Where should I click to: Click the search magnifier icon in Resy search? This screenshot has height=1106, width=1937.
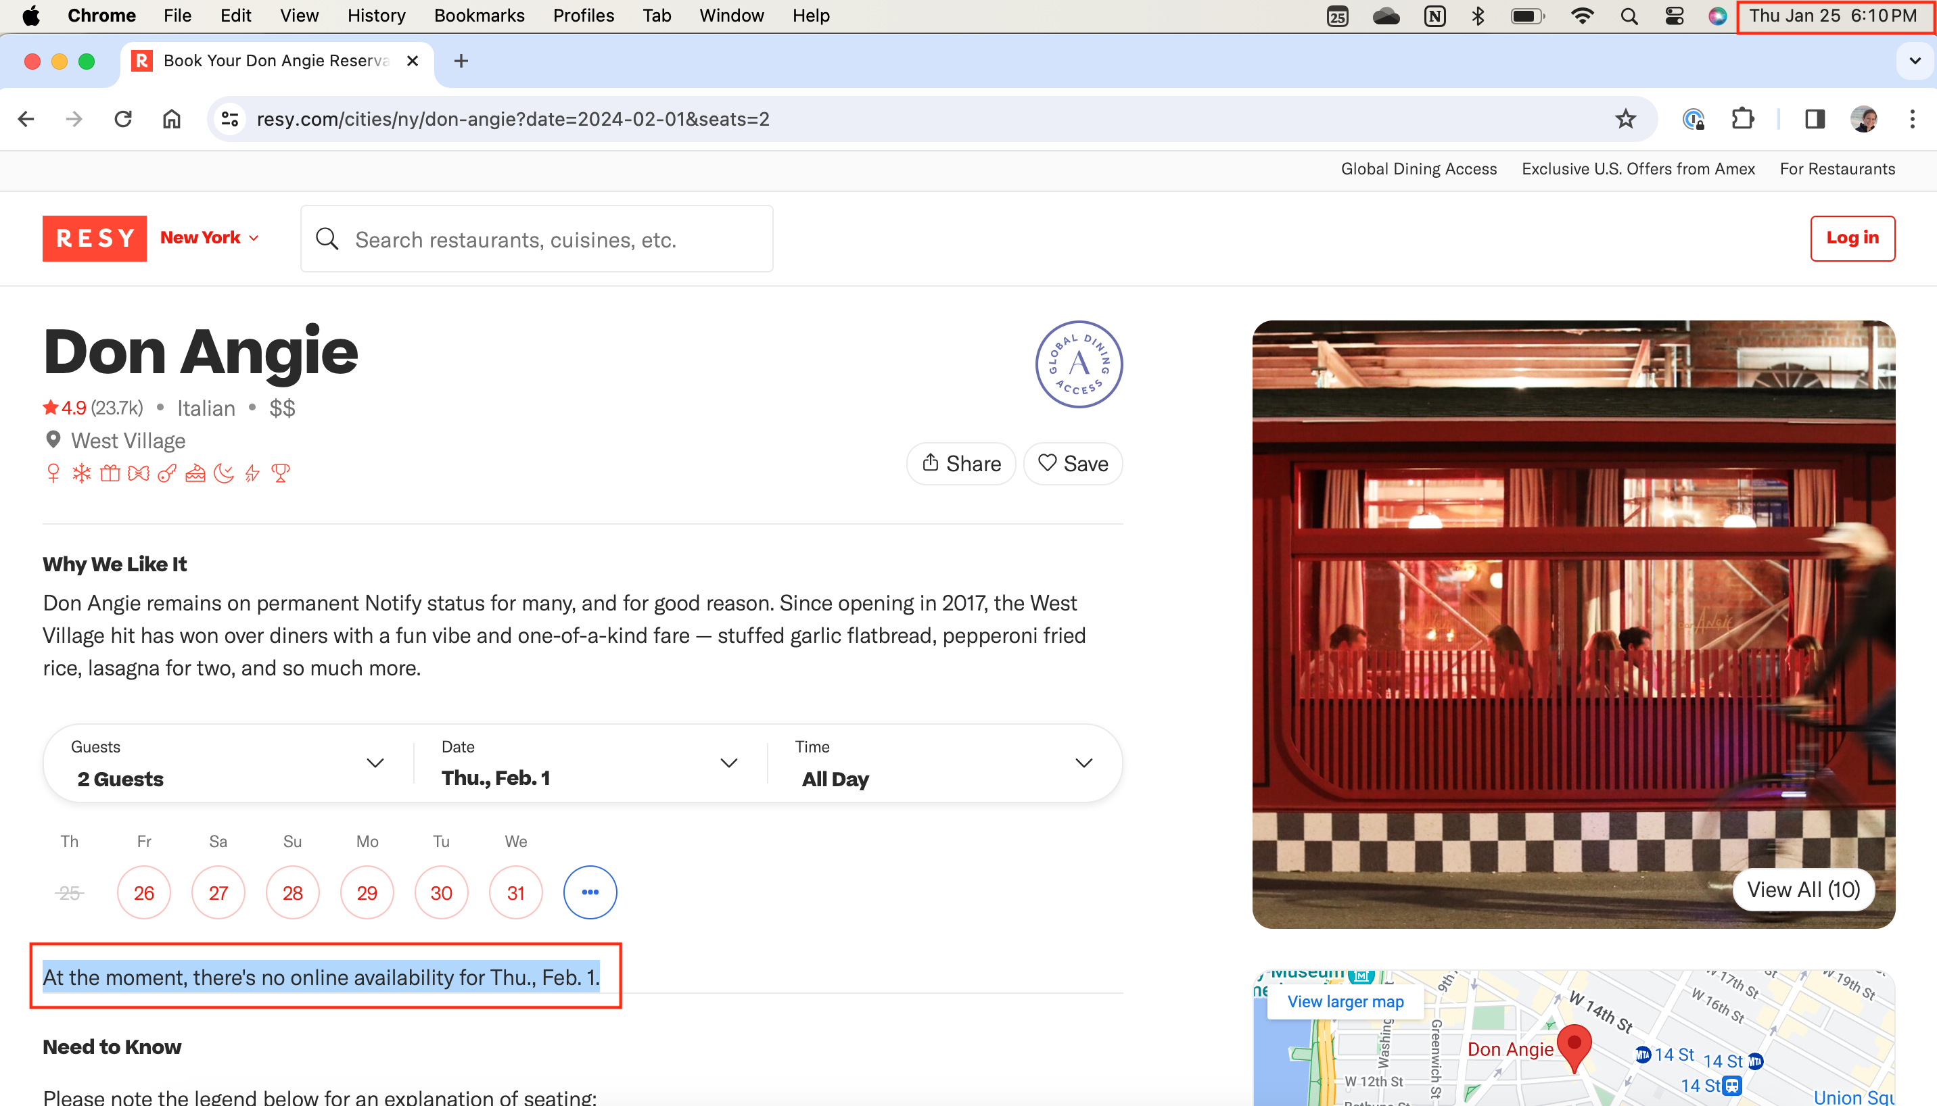pos(327,239)
